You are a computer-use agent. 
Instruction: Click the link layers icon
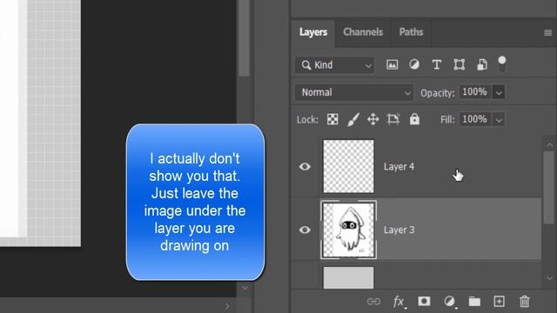(x=373, y=302)
